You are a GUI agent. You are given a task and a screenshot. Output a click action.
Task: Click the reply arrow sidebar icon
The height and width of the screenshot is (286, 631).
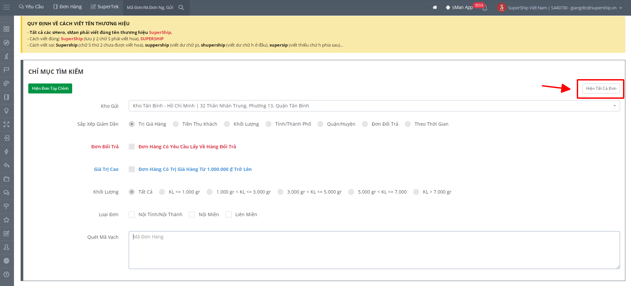click(x=6, y=165)
